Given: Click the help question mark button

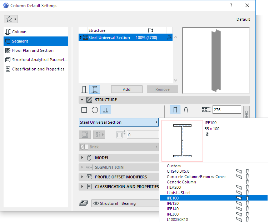Looking at the screenshot, I should point(231,5).
